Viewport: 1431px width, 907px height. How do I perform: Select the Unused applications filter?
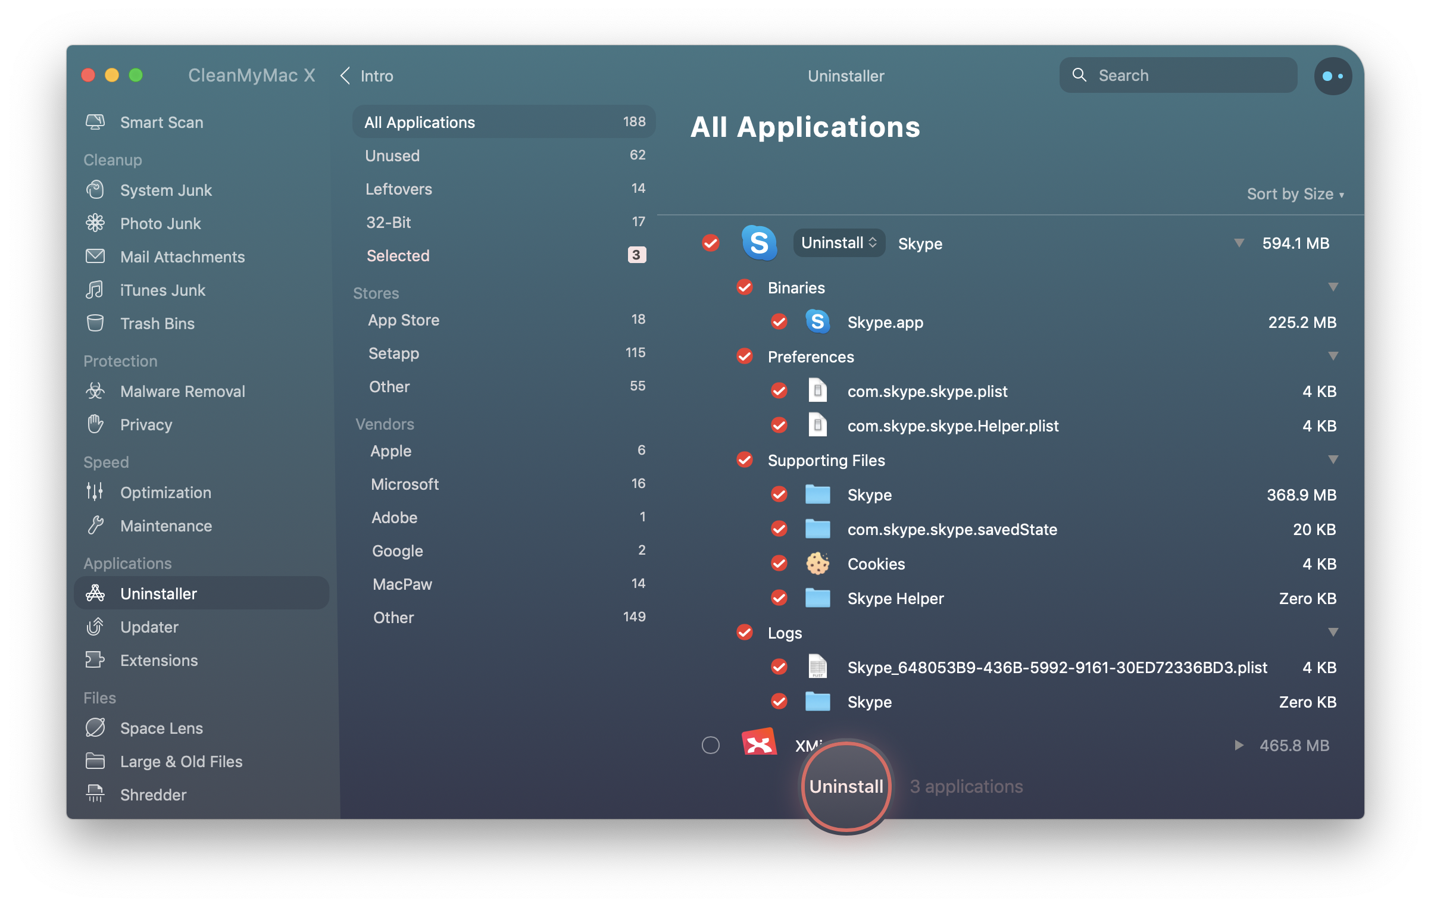(x=391, y=154)
